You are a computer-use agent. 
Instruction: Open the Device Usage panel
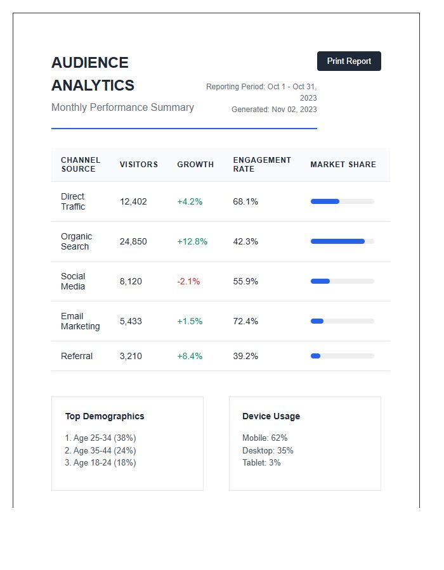304,443
